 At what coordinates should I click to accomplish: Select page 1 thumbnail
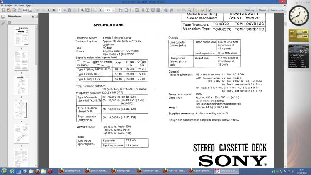[x=21, y=36]
